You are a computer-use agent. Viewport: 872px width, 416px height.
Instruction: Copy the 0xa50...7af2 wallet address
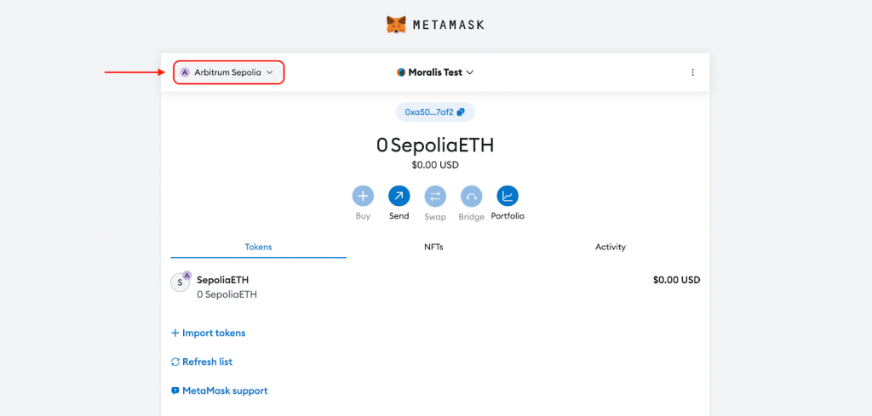[x=429, y=112]
